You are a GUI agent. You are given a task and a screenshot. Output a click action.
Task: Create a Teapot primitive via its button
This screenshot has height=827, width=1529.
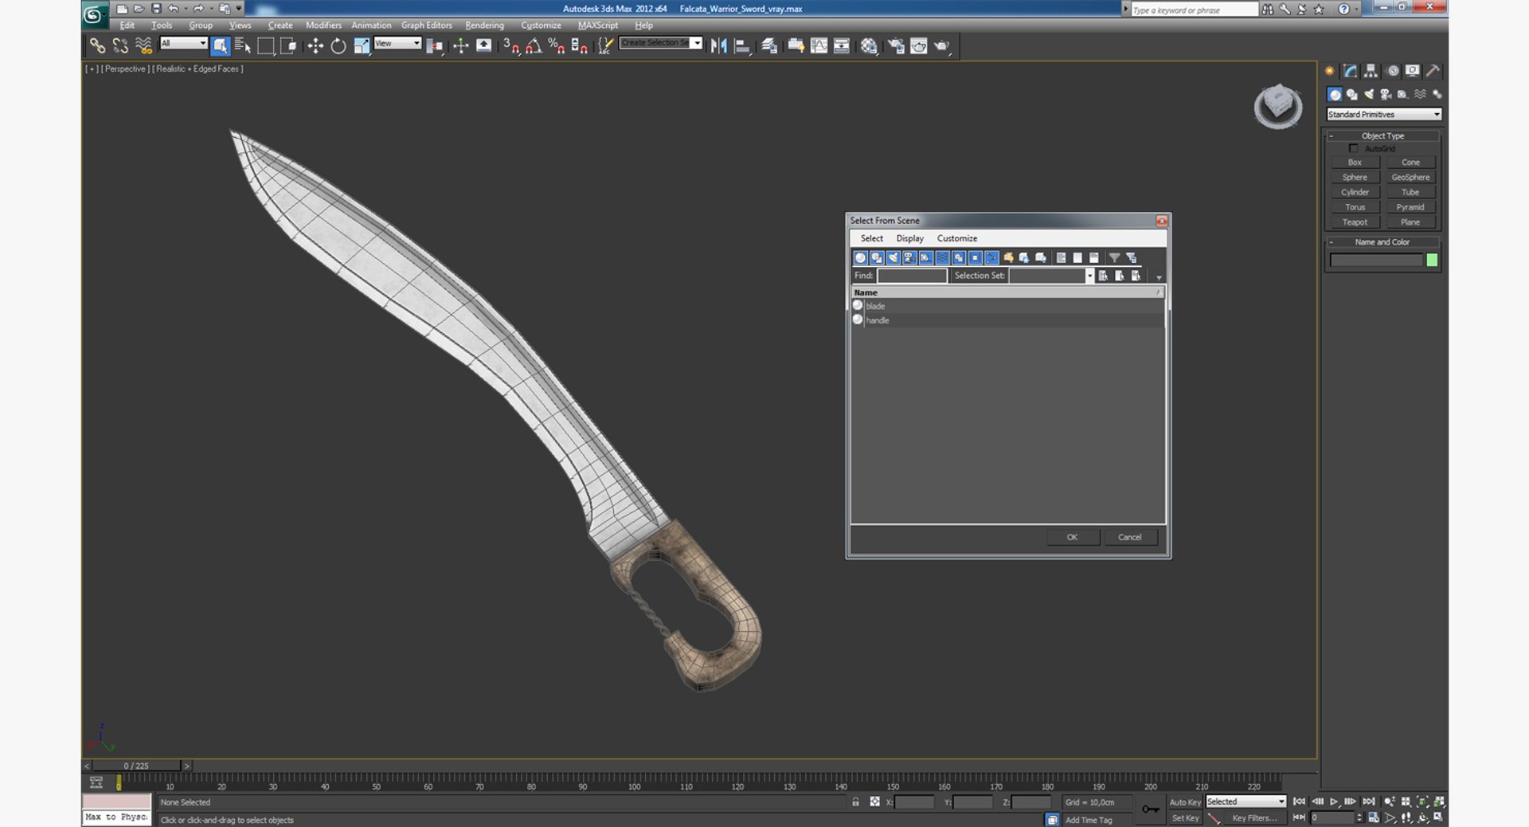click(1355, 222)
